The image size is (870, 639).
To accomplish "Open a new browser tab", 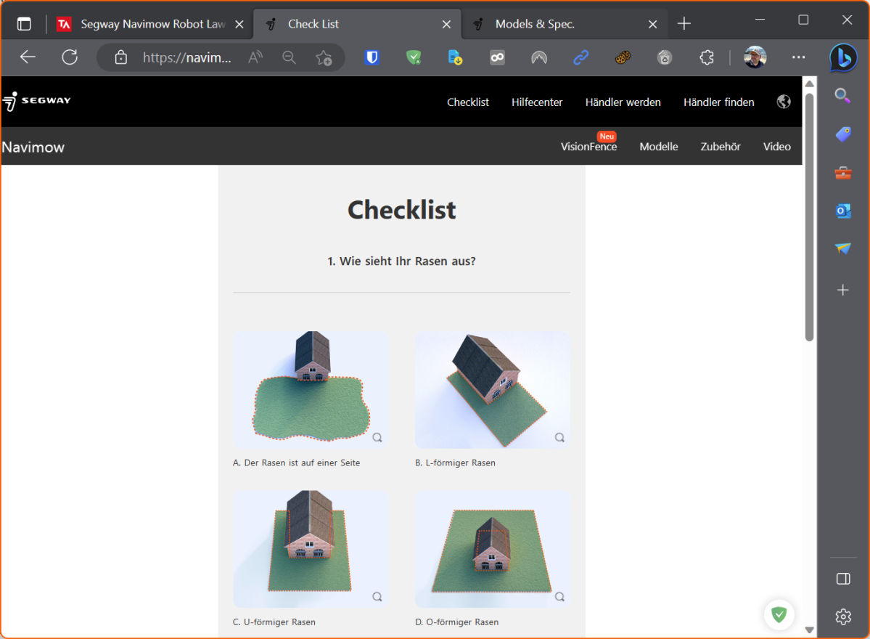I will click(684, 23).
